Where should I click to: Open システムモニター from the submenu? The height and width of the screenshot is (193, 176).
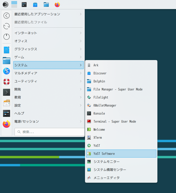click(x=121, y=162)
